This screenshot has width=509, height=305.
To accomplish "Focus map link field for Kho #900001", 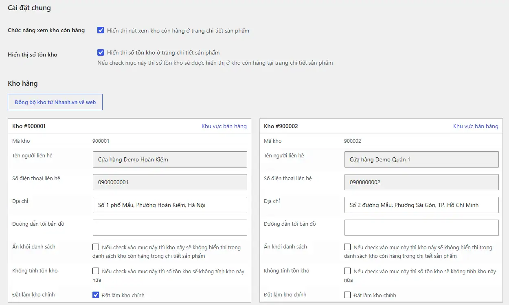I will pos(170,228).
